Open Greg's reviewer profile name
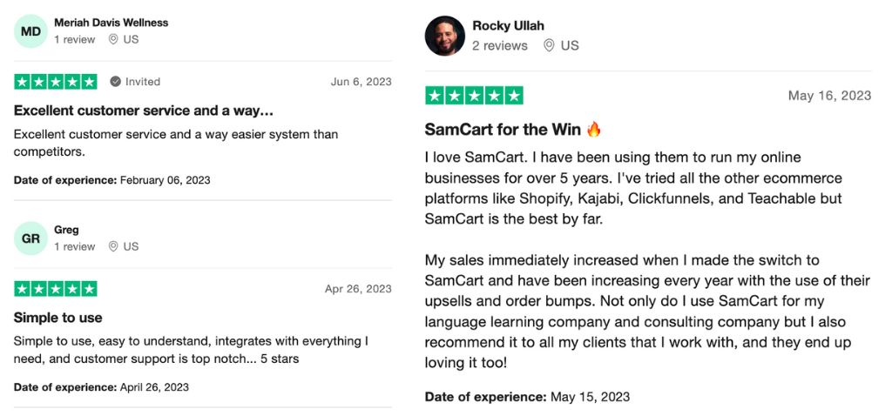The height and width of the screenshot is (416, 892). pos(66,230)
